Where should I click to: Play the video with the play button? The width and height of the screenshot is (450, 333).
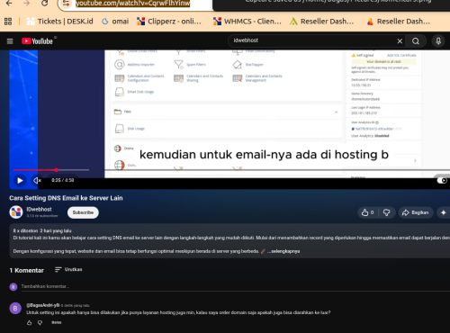[20, 180]
